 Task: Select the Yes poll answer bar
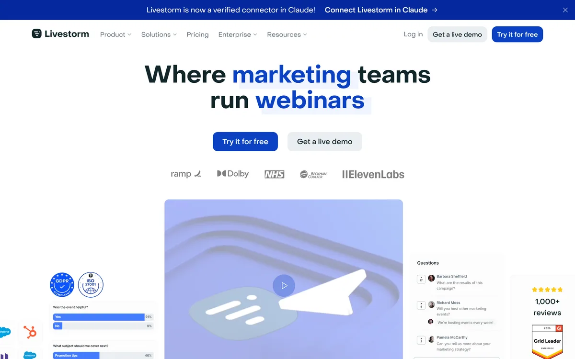(103, 317)
